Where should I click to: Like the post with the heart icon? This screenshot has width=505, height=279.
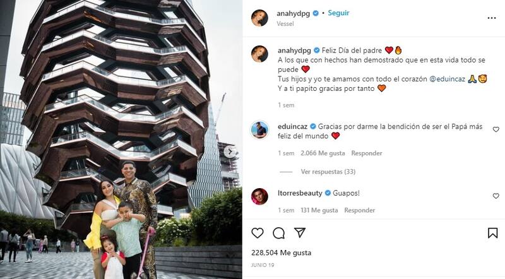(x=258, y=233)
